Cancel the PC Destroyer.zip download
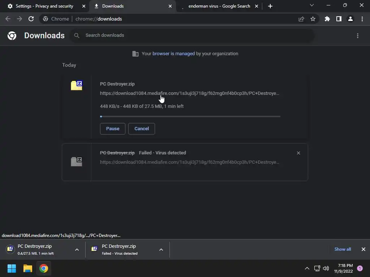Viewport: 370px width, 277px height. 142,129
